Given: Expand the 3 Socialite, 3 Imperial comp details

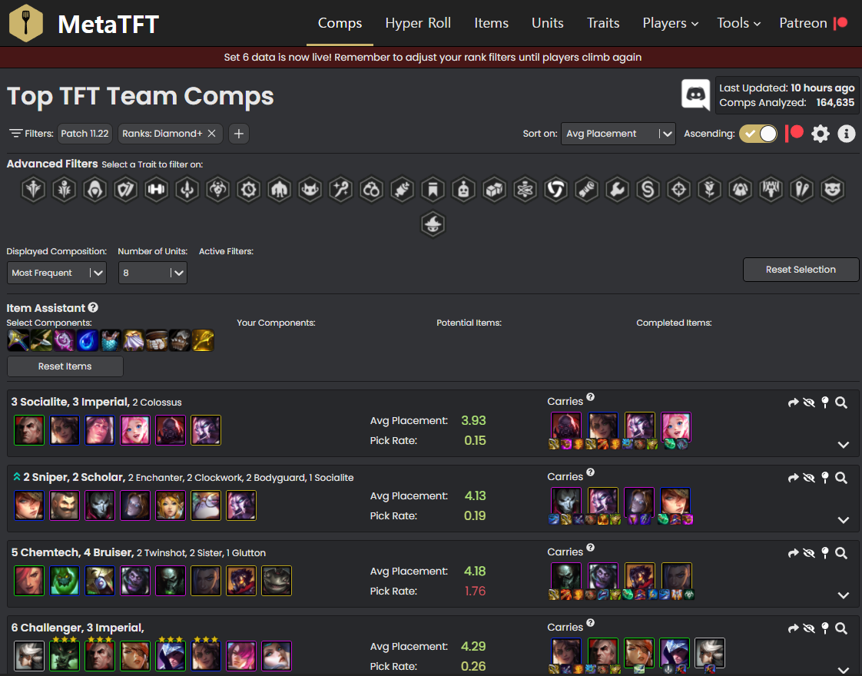Looking at the screenshot, I should (x=844, y=445).
